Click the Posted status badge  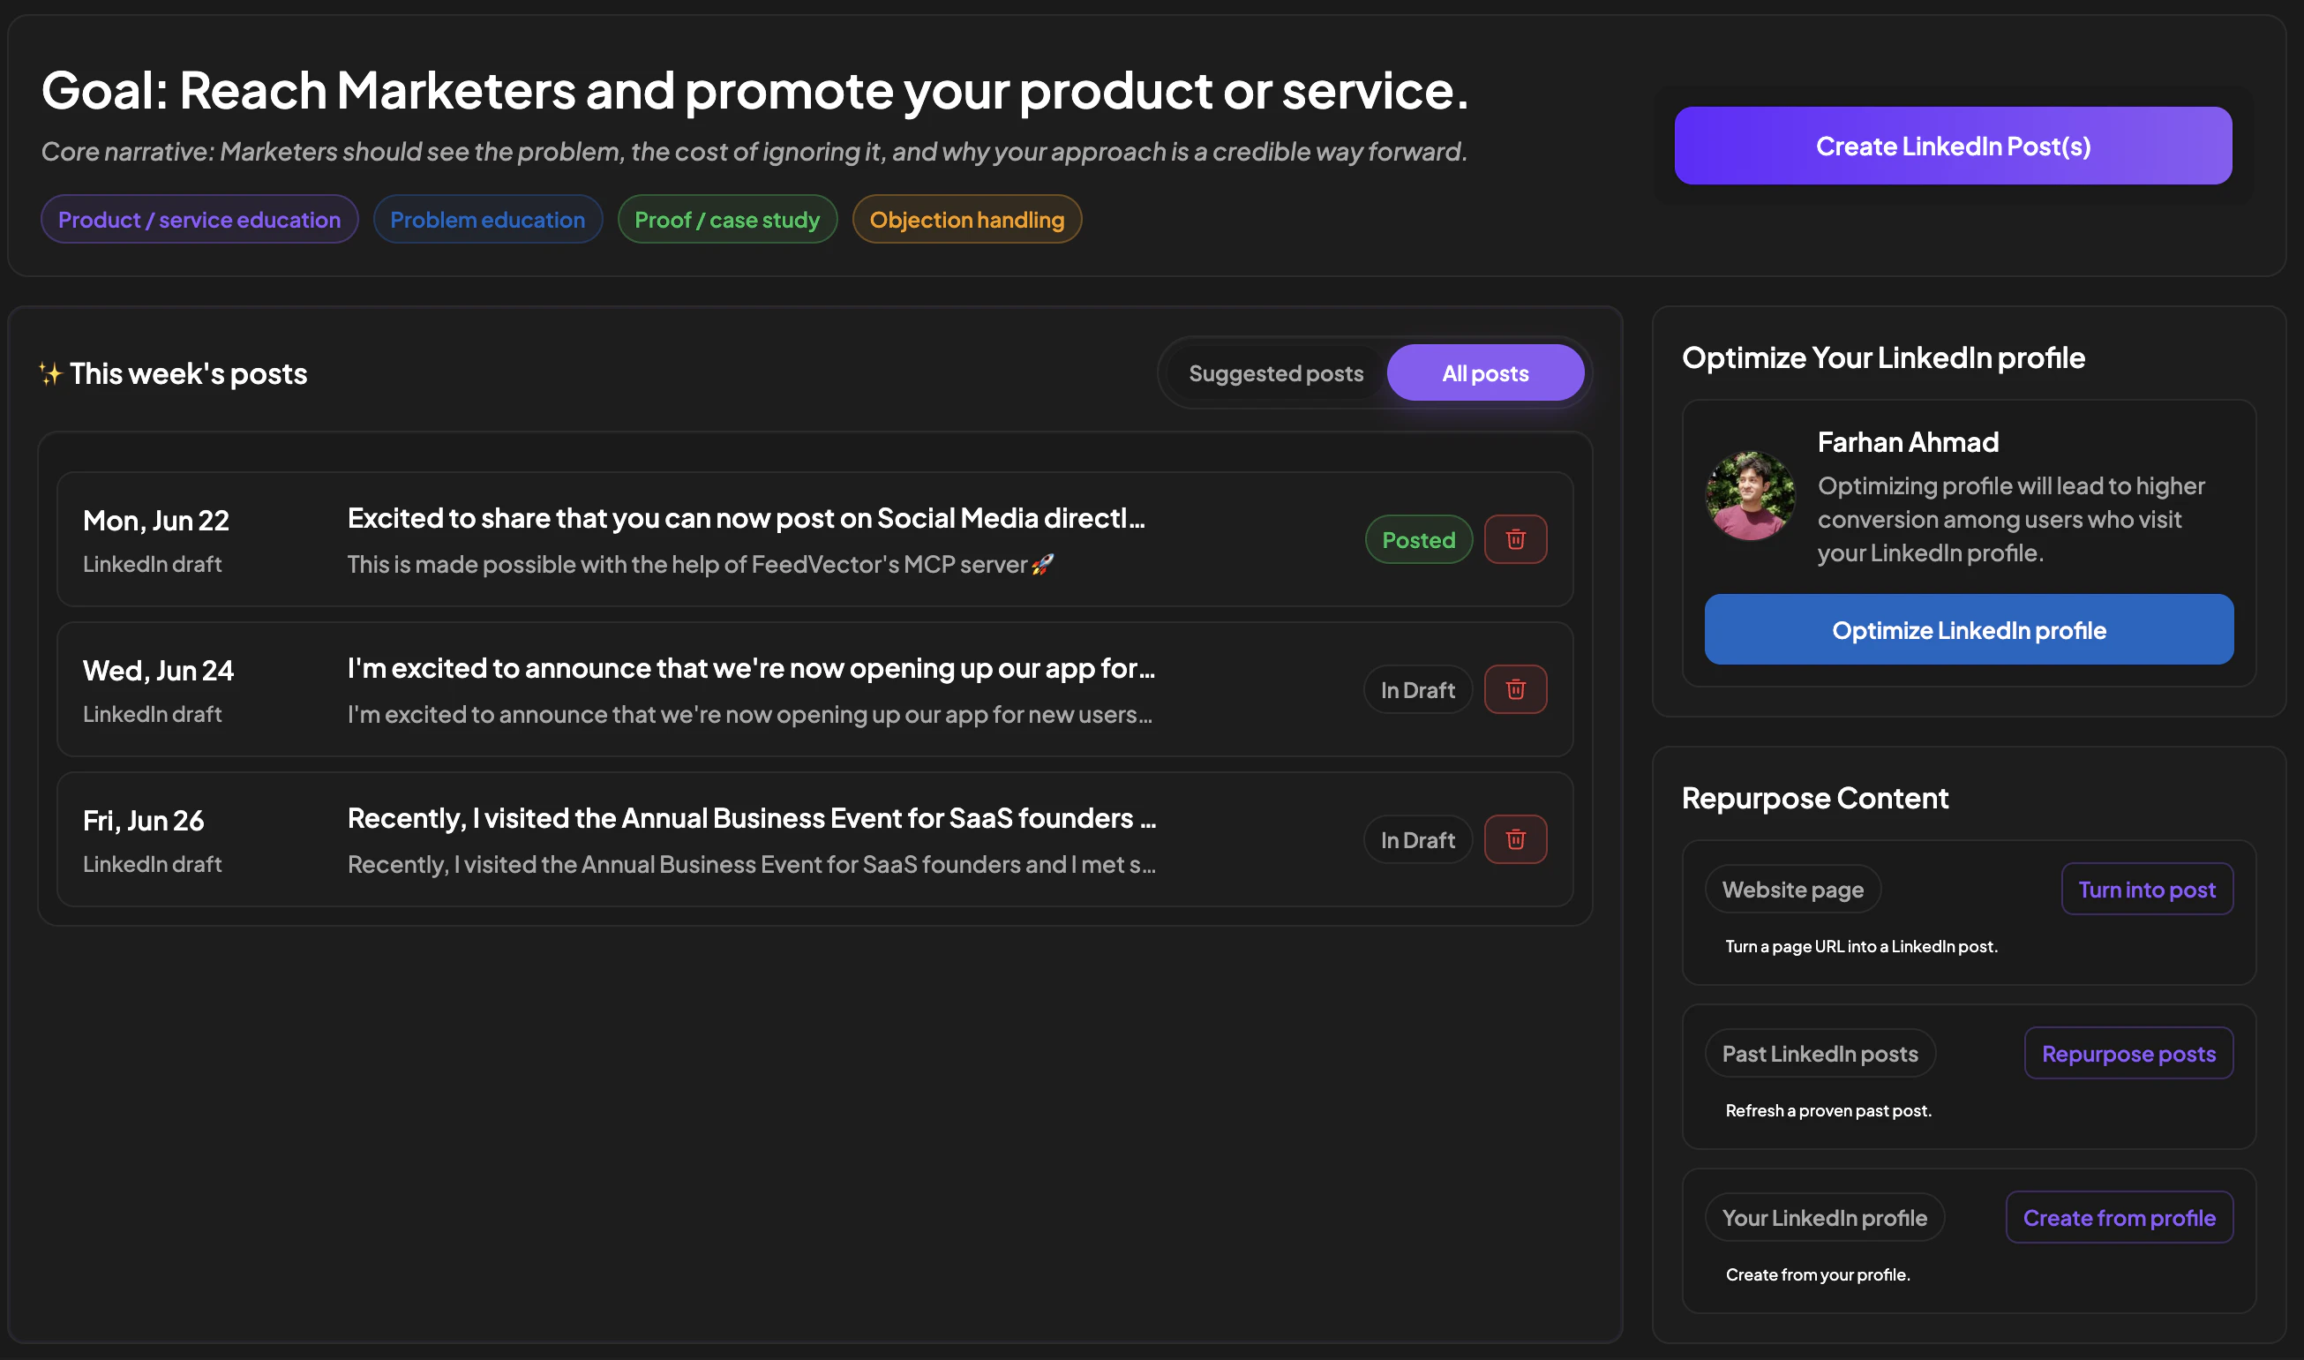pyautogui.click(x=1418, y=539)
